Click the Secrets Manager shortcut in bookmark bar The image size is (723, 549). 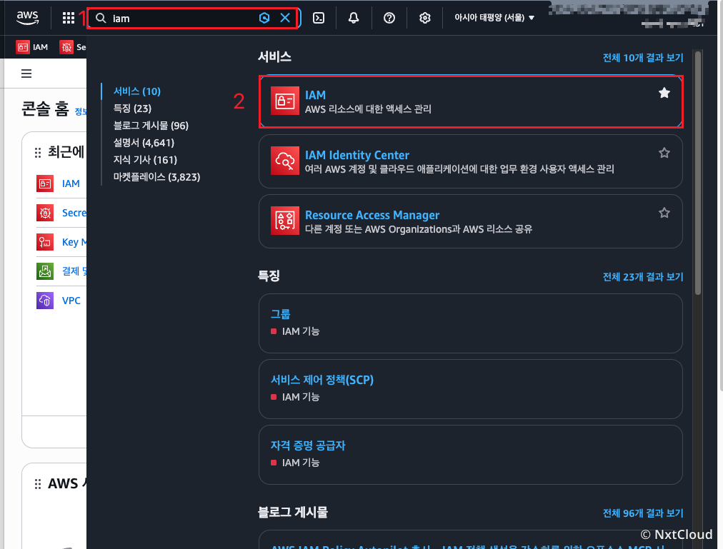pyautogui.click(x=73, y=47)
